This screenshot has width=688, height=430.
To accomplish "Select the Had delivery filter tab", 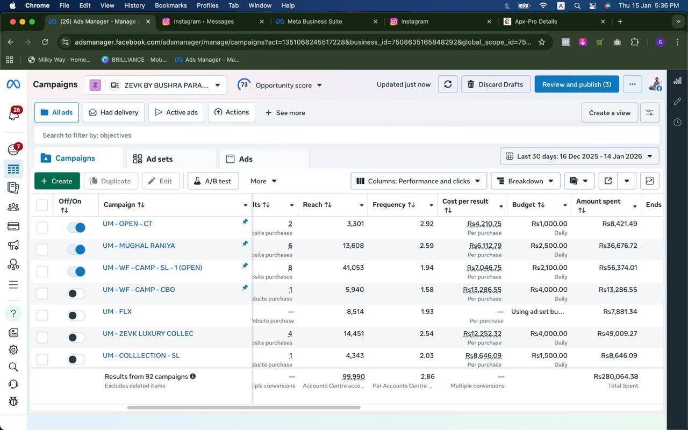I will point(113,112).
